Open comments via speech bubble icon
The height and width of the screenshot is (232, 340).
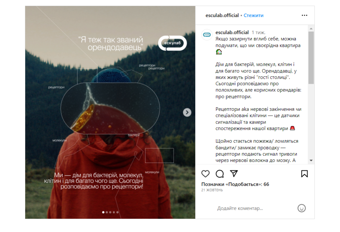pos(220,174)
